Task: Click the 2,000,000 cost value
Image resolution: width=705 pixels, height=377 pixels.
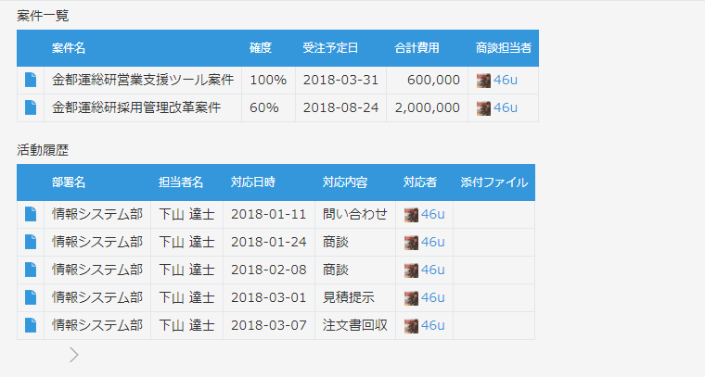Action: coord(427,107)
